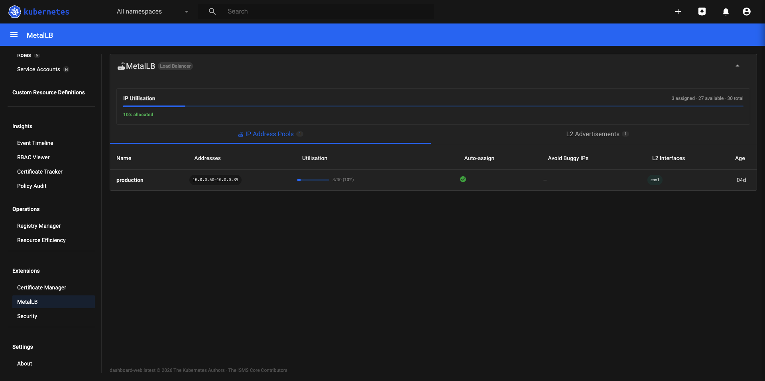This screenshot has width=765, height=381.
Task: Go to RBAC Viewer
Action: point(33,157)
